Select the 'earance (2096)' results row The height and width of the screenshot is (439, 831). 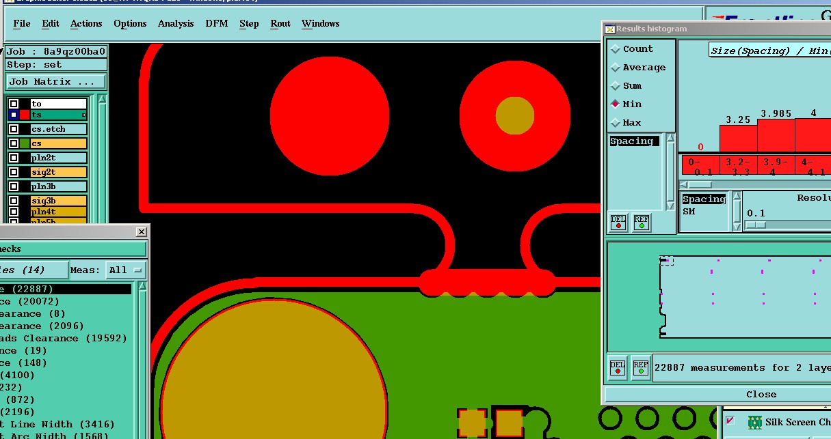coord(65,326)
